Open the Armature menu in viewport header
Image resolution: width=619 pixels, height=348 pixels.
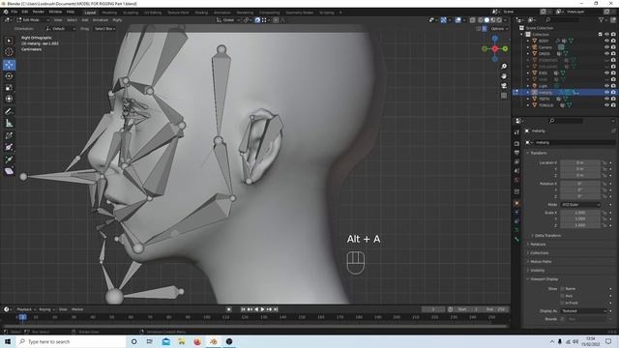101,19
